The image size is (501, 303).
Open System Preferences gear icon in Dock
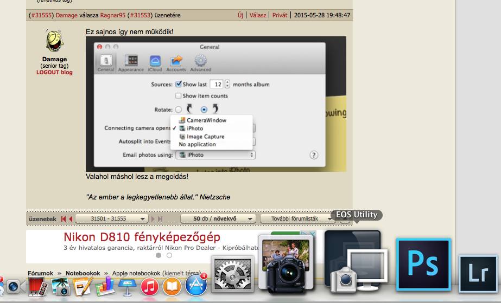(233, 274)
